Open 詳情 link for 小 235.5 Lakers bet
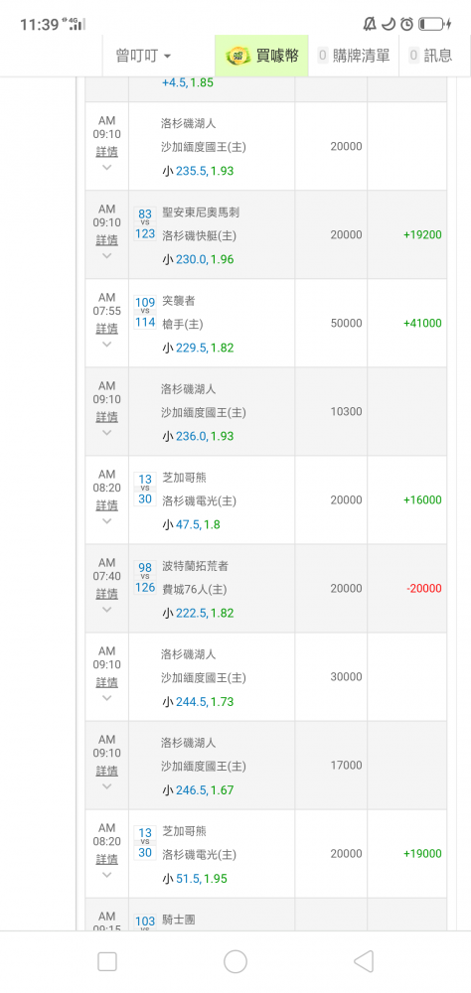Viewport: 471px width, 993px height. point(106,152)
